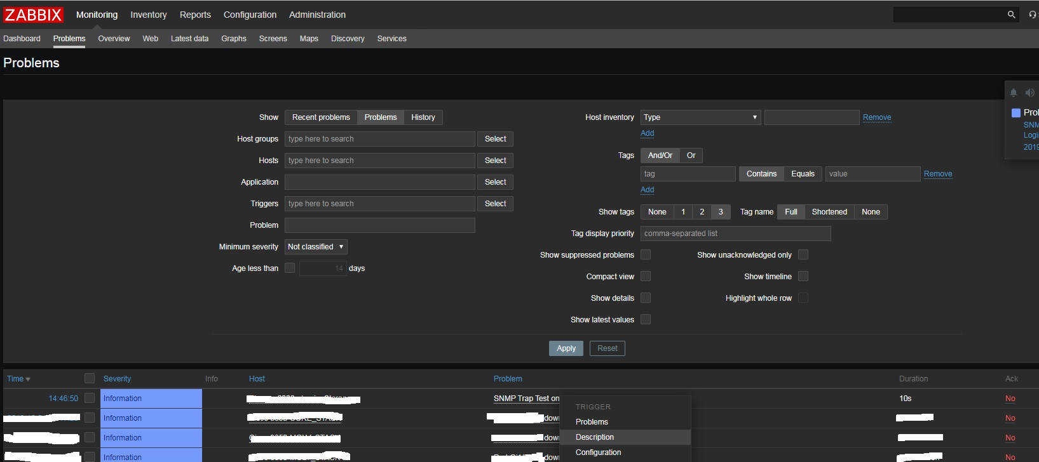Click the notification bell snooze icon
Screen dimensions: 1039x462
pos(1014,93)
